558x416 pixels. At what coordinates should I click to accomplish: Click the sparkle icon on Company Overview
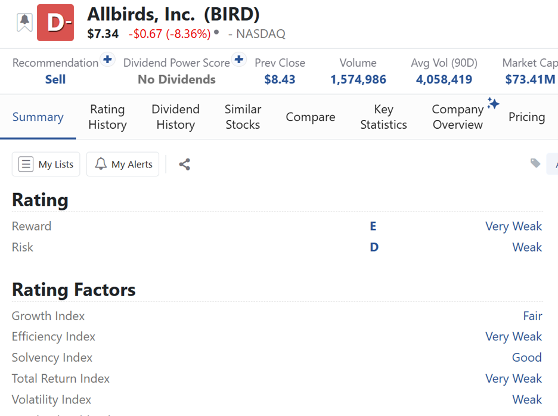pyautogui.click(x=493, y=104)
